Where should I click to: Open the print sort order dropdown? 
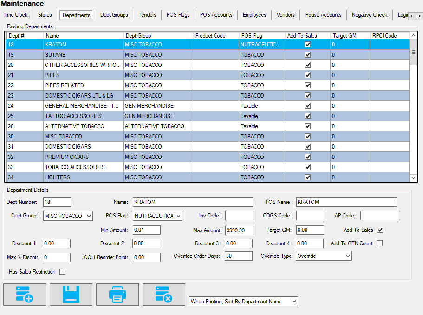[243, 302]
